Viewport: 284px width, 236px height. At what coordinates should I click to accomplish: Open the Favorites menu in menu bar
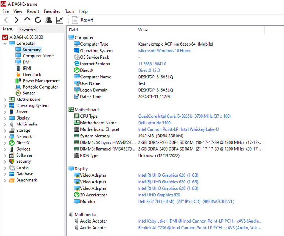(52, 11)
